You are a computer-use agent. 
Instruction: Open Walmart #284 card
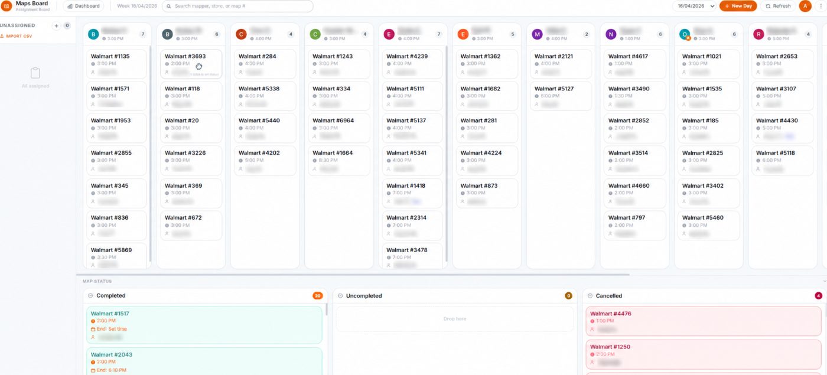point(265,64)
